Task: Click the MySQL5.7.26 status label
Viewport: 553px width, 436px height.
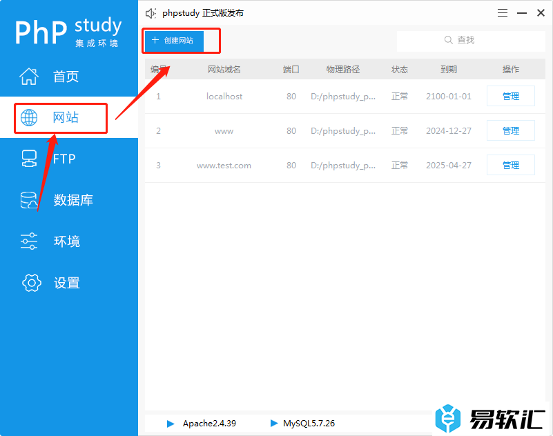Action: 309,424
